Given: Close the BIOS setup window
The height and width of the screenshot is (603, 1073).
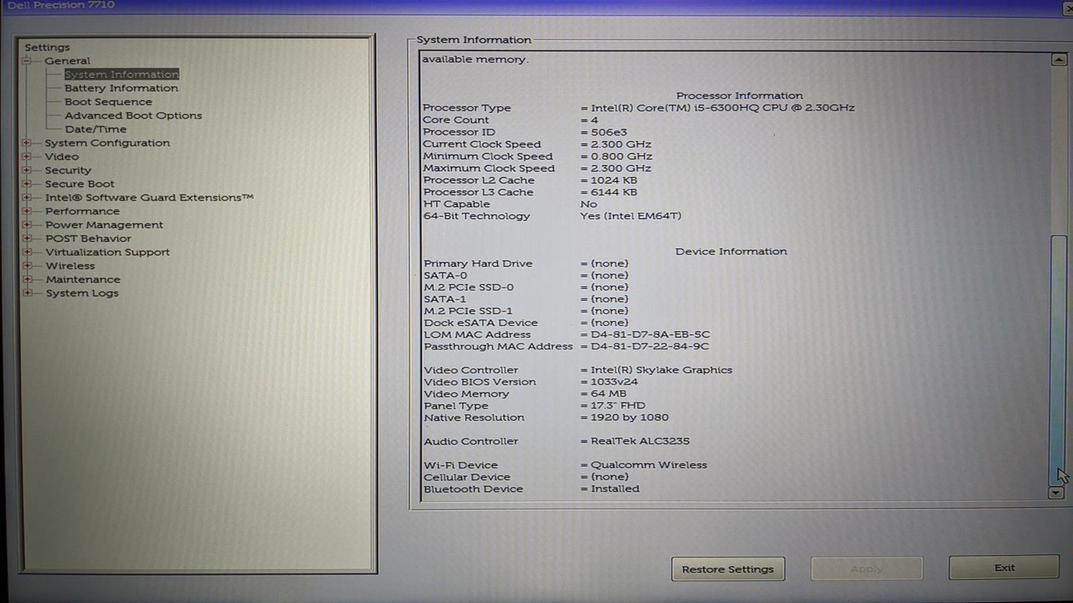Looking at the screenshot, I should point(1068,8).
